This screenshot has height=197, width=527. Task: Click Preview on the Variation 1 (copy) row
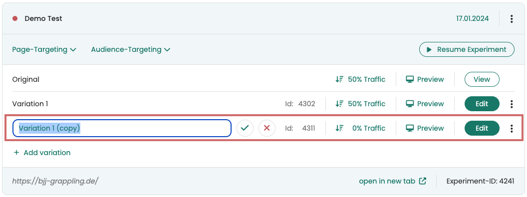[425, 128]
